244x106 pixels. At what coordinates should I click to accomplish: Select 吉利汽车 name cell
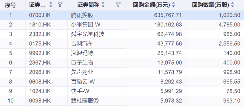(82, 43)
